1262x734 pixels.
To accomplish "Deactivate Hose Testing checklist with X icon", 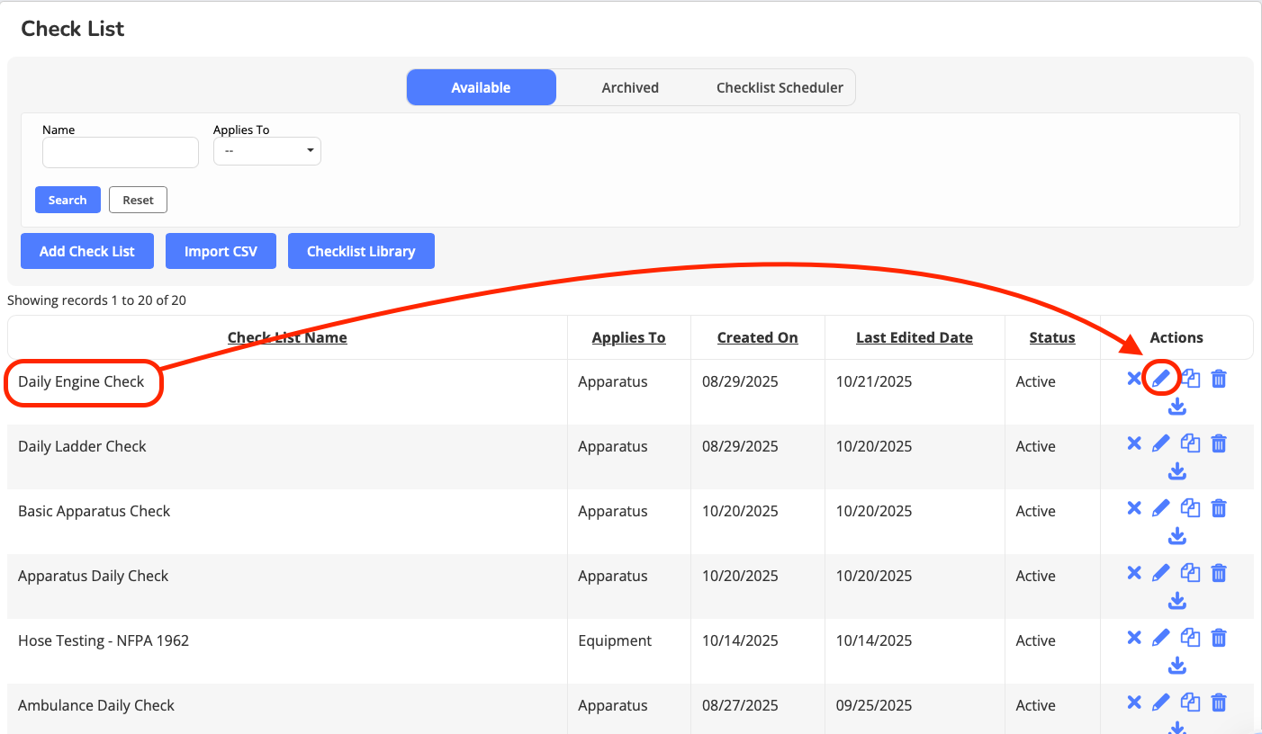I will [1134, 638].
